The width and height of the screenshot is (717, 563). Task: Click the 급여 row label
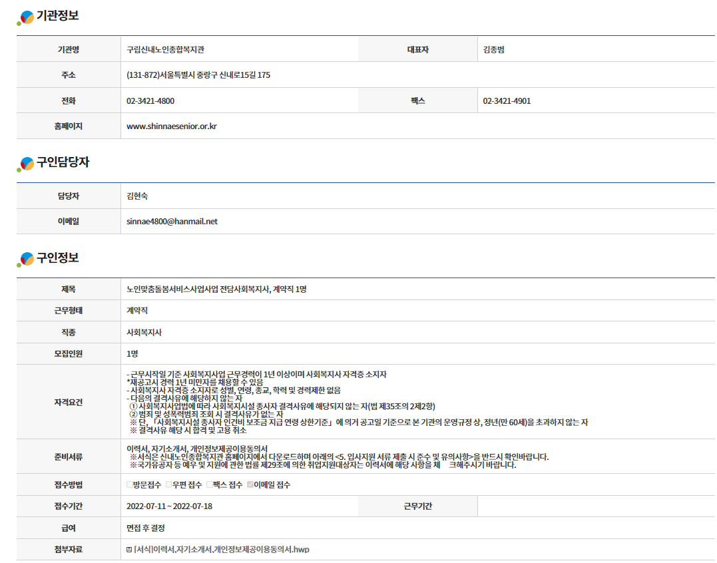[x=69, y=528]
